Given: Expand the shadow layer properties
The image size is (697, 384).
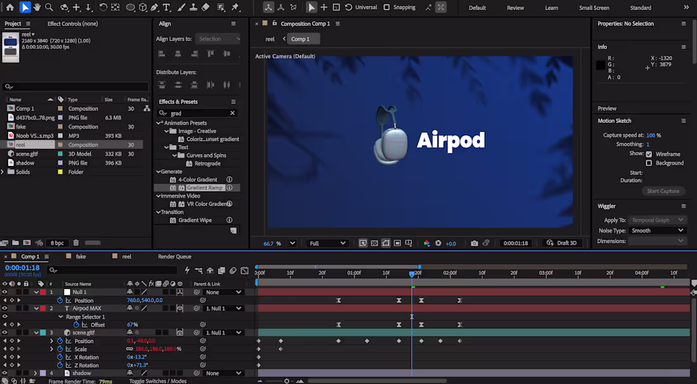Looking at the screenshot, I should click(x=35, y=373).
